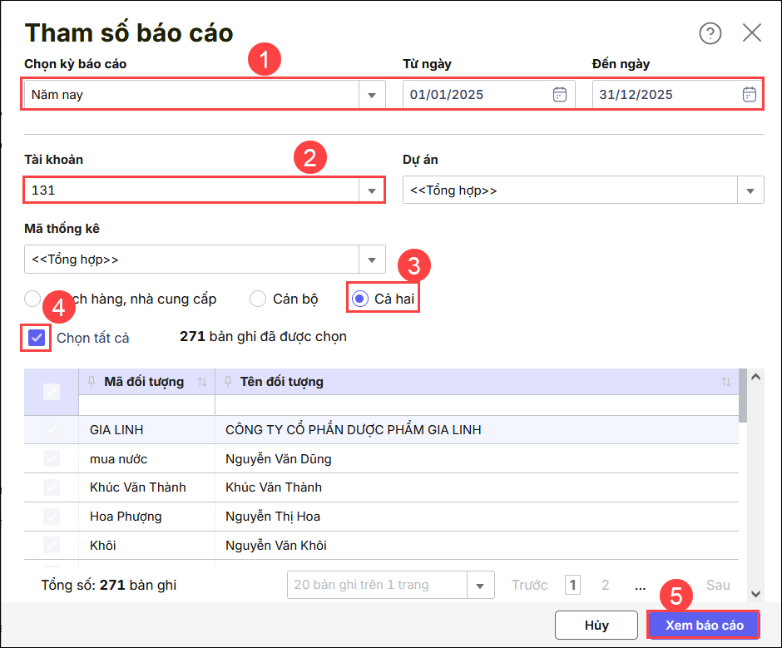Screen dimensions: 782x648
Task: Open the Đến ngày calendar picker
Action: [x=750, y=94]
